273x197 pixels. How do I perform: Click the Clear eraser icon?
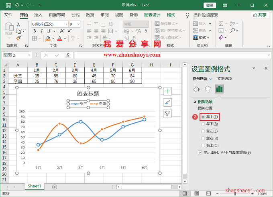(221, 37)
